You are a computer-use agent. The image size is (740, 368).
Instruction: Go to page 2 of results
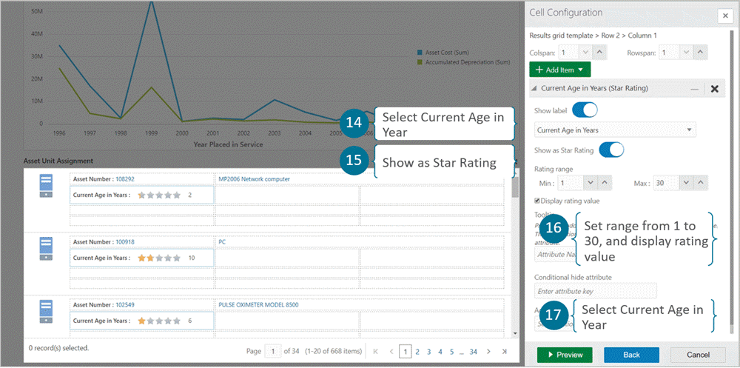tap(417, 352)
